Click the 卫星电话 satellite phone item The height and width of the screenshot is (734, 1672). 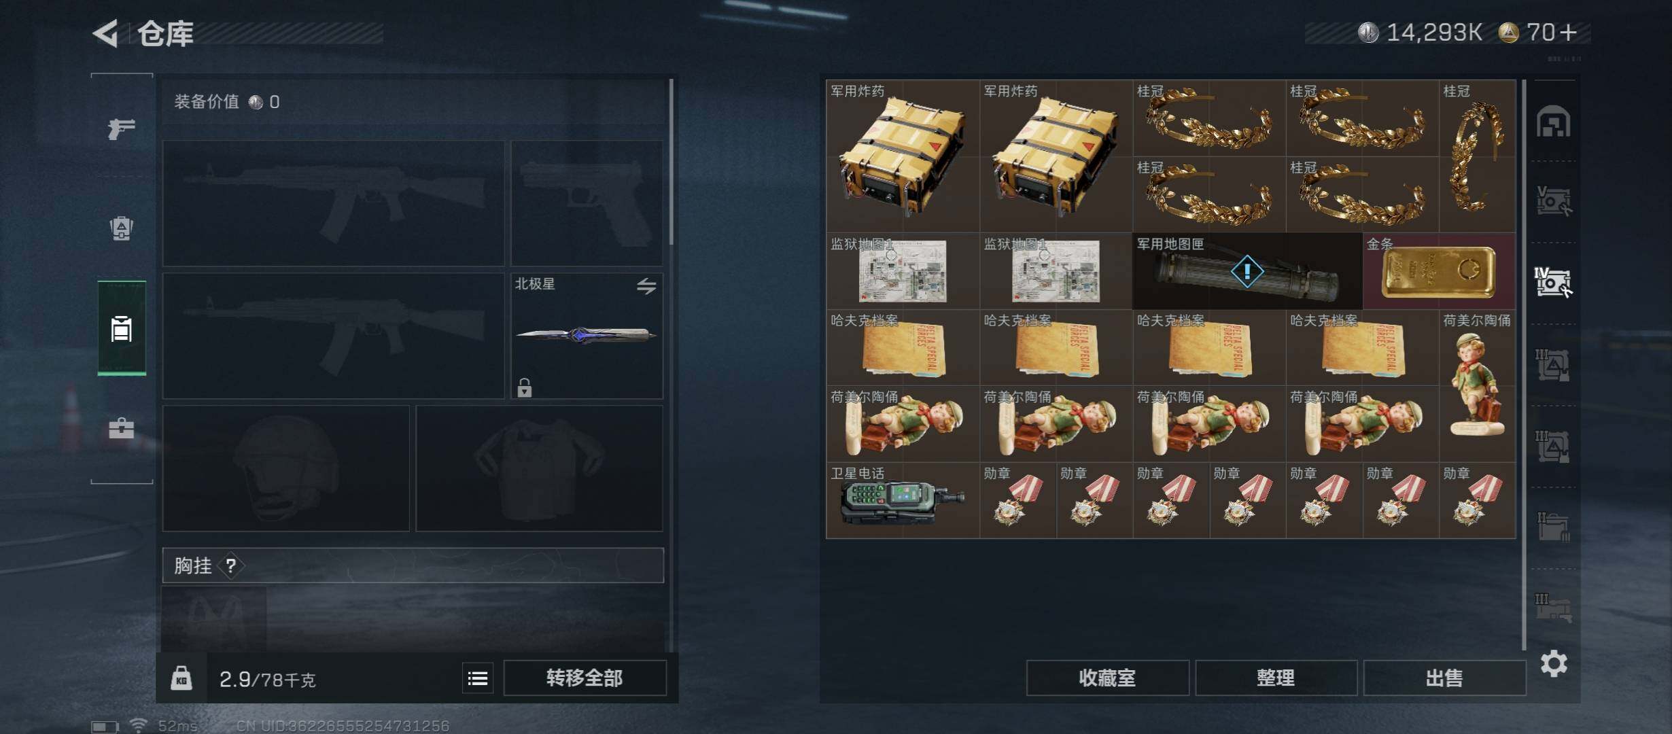coord(903,501)
